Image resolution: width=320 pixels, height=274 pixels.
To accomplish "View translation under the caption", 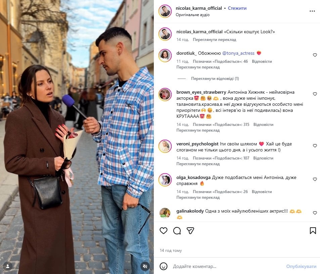I will click(214, 40).
